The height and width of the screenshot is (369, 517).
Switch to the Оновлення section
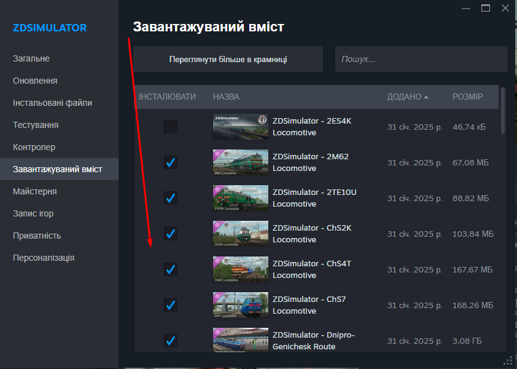point(35,81)
